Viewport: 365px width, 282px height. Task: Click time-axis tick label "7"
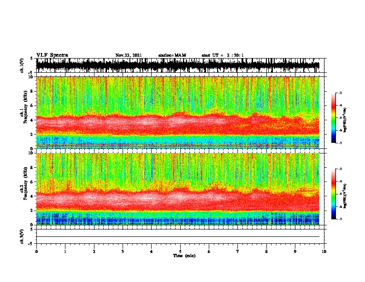tap(238, 252)
